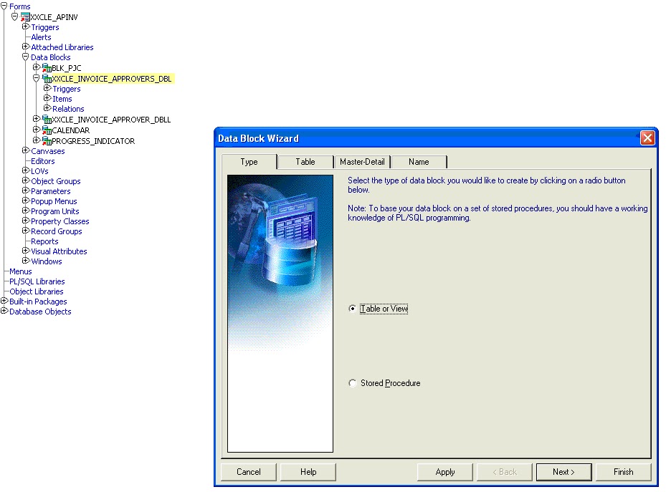
Task: Expand the Windows node
Action: pyautogui.click(x=26, y=261)
